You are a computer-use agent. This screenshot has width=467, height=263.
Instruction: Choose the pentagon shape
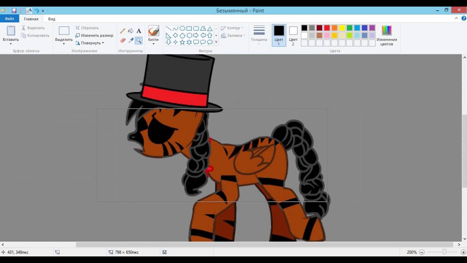(182, 35)
